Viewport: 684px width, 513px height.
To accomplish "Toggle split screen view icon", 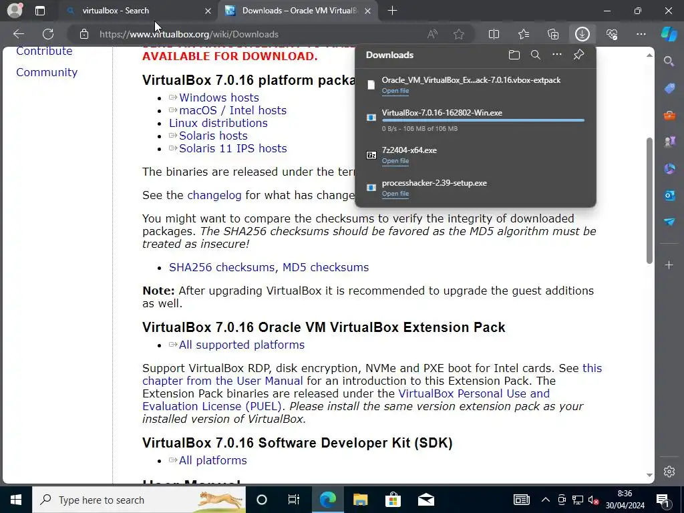I will (494, 34).
